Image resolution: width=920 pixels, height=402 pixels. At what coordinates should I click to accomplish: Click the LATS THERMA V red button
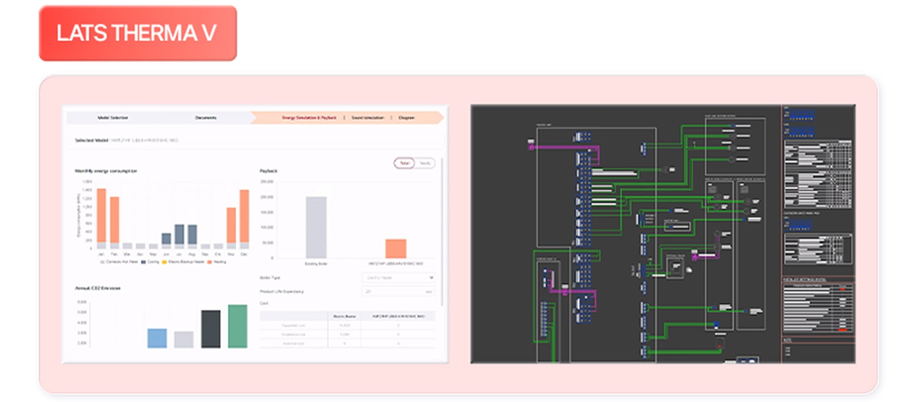click(137, 33)
